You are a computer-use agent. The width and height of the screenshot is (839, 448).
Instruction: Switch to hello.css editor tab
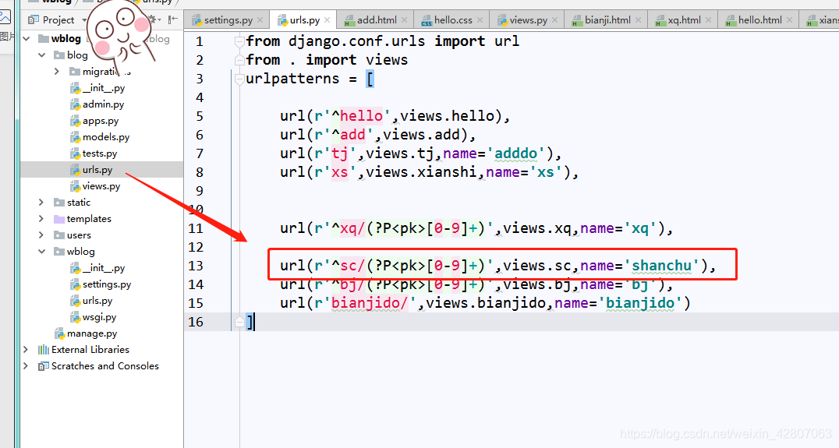point(453,20)
